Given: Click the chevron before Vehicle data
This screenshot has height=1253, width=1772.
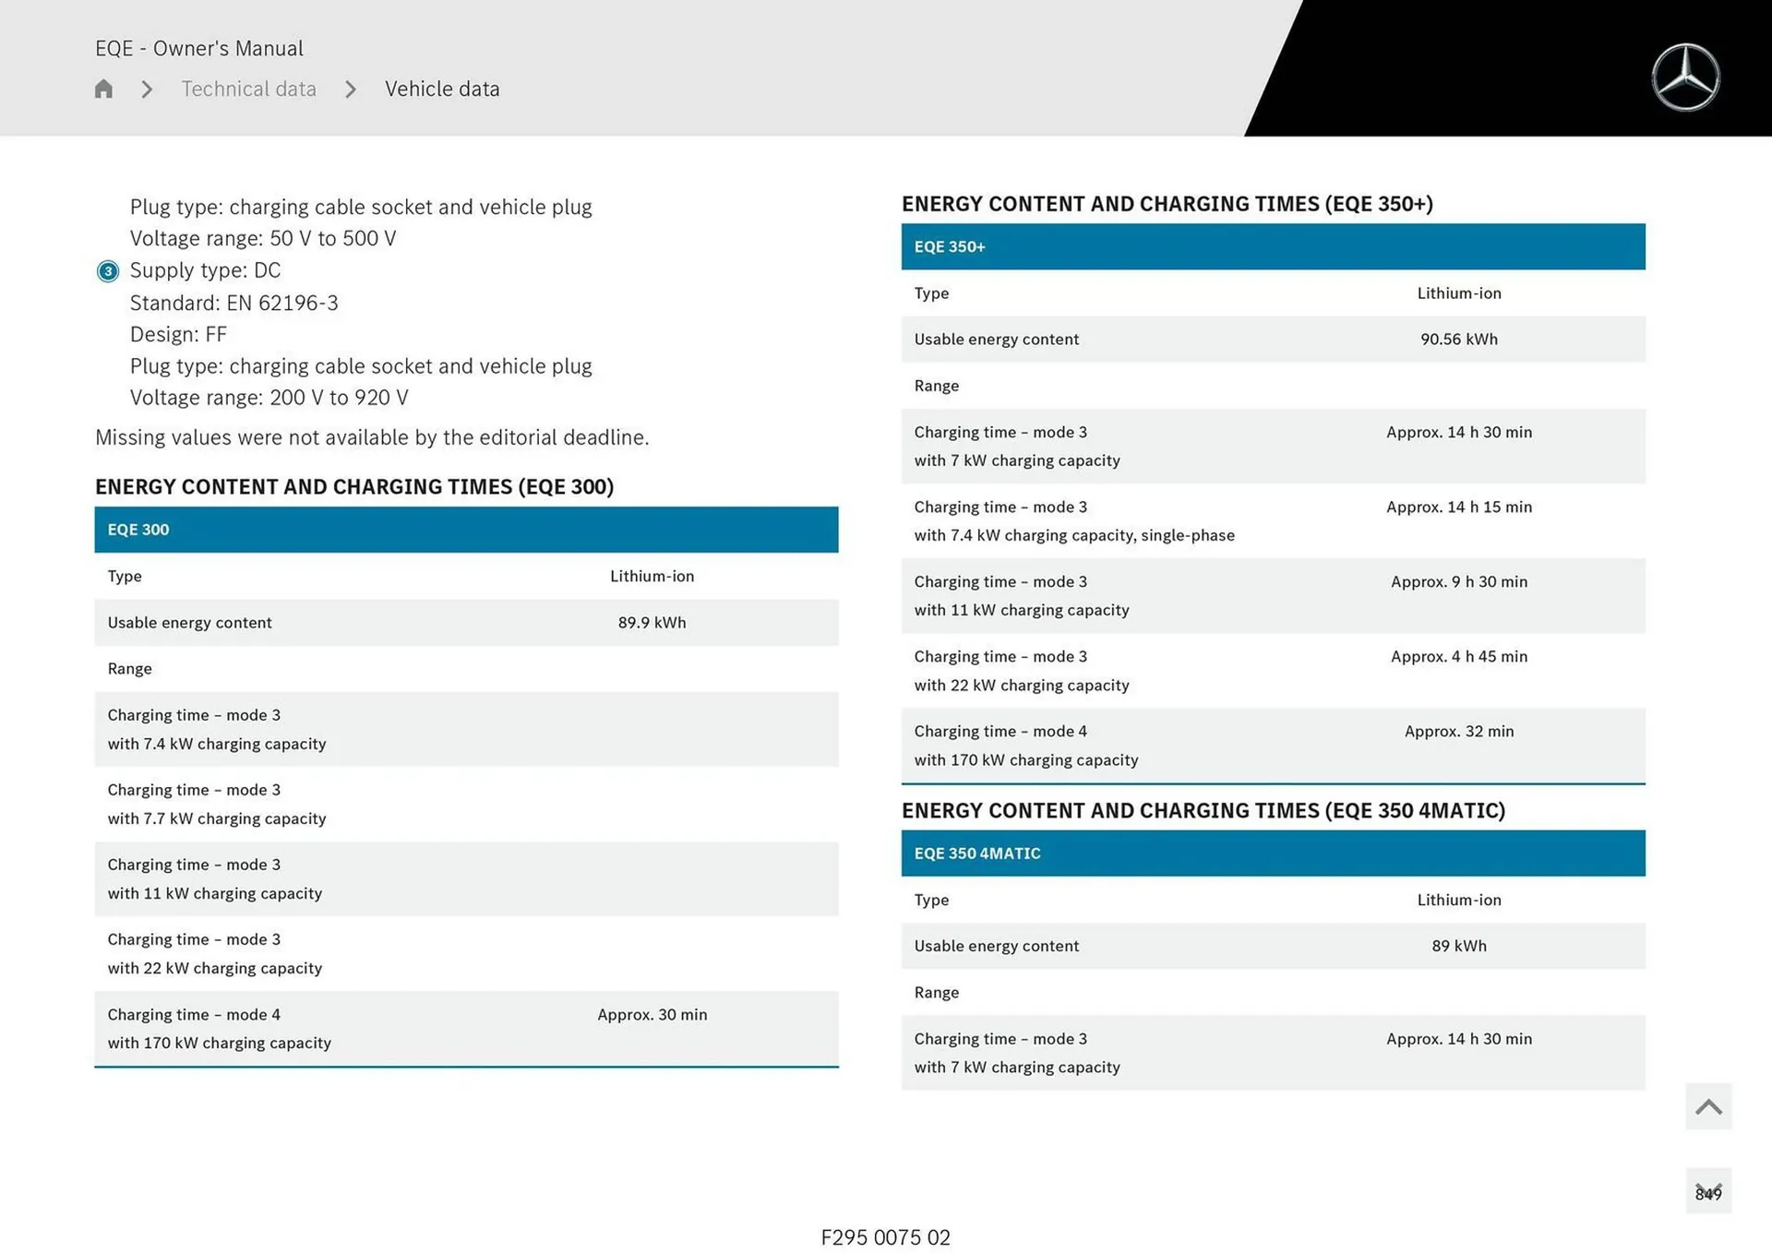Looking at the screenshot, I should point(351,89).
